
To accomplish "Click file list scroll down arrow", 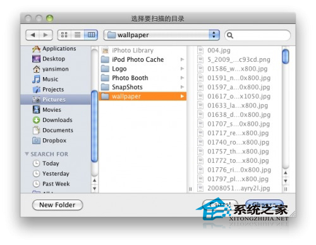I will [x=286, y=181].
